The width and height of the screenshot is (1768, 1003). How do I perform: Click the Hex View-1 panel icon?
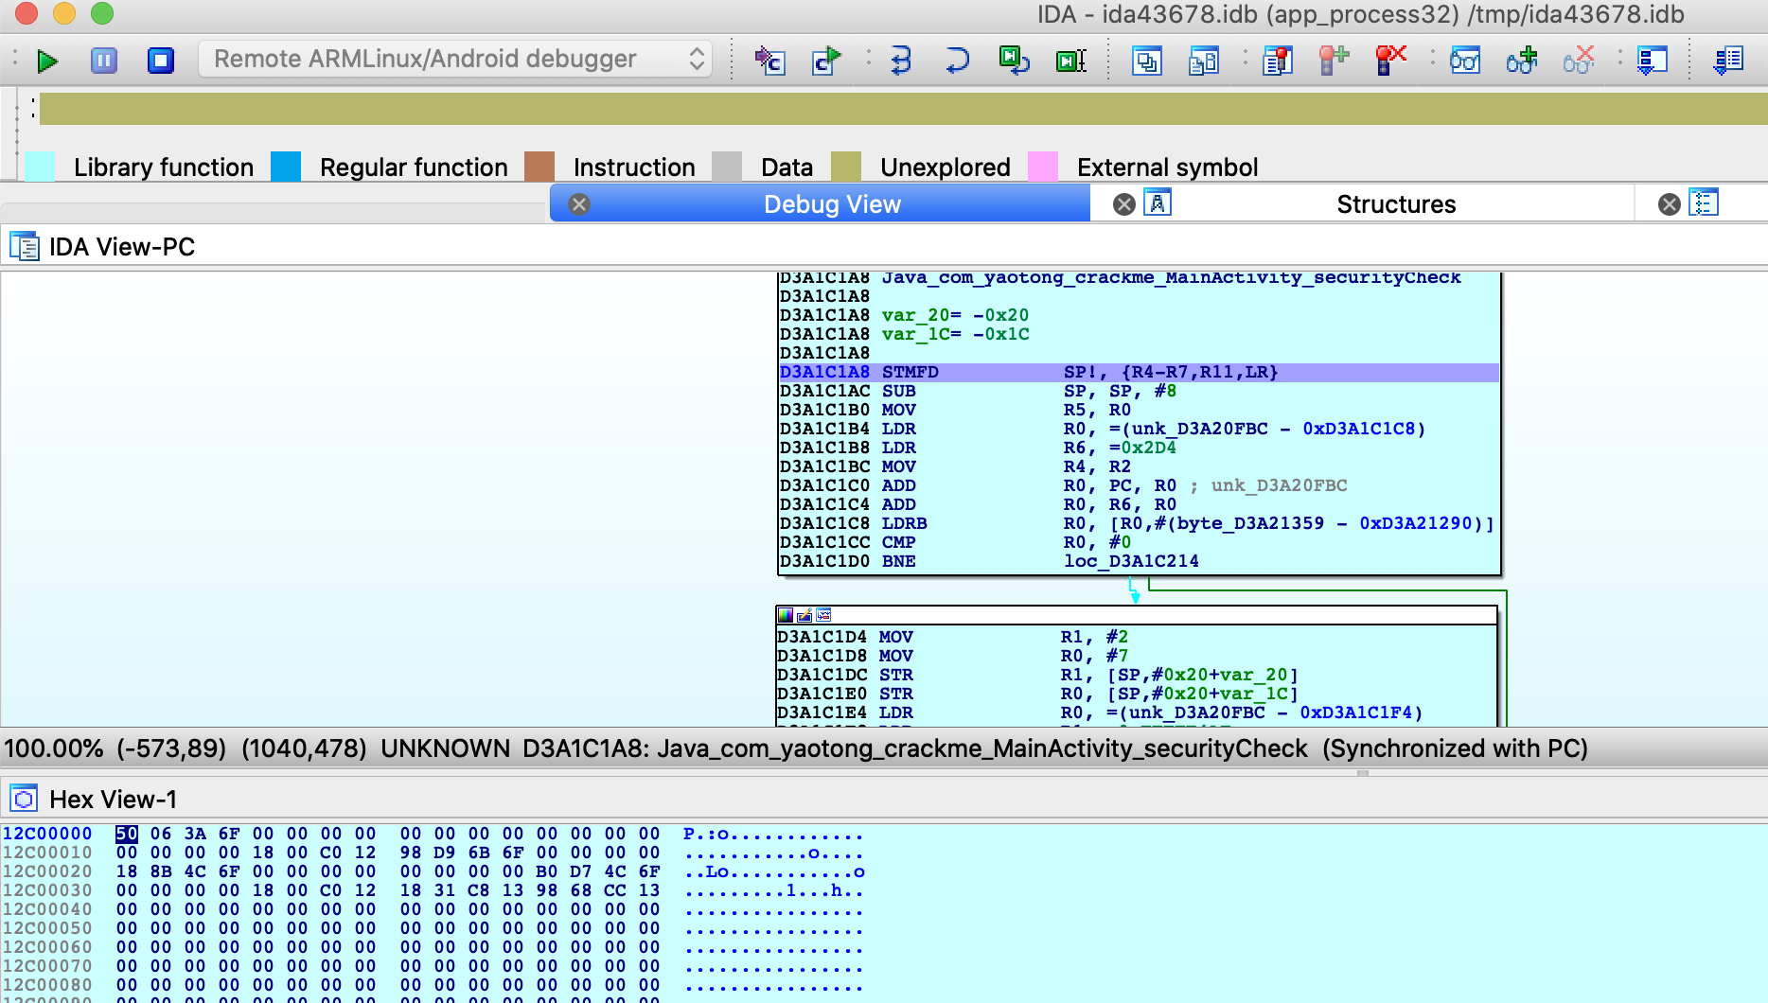coord(24,799)
